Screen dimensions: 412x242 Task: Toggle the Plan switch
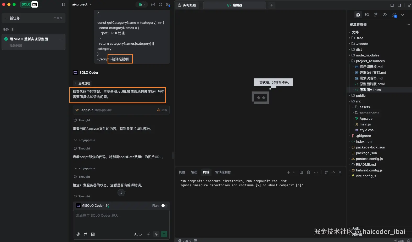pyautogui.click(x=164, y=206)
